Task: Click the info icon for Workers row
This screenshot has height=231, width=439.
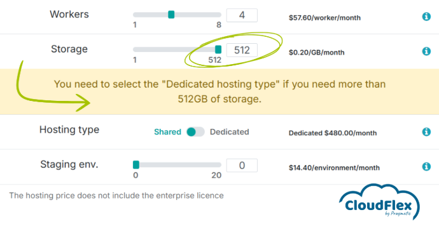Action: click(426, 16)
